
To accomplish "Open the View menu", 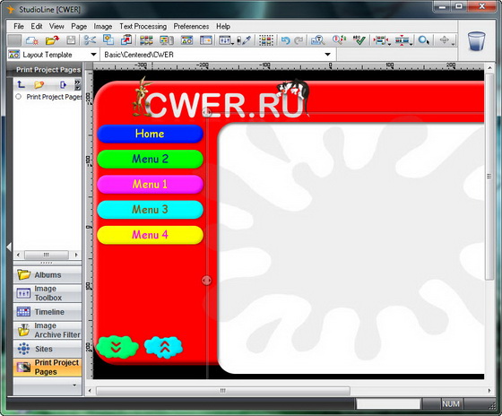I will tap(56, 26).
